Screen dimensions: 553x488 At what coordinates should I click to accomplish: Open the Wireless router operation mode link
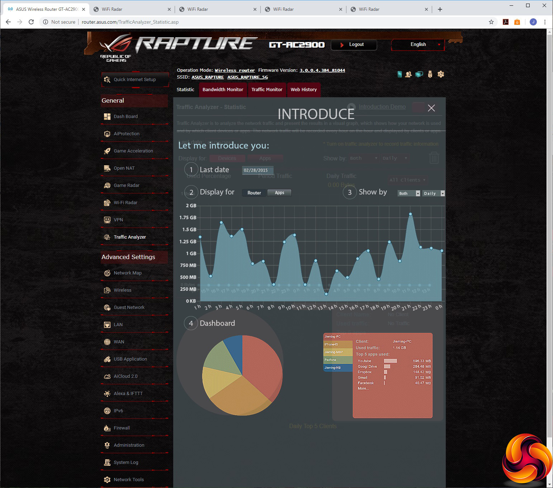[235, 70]
